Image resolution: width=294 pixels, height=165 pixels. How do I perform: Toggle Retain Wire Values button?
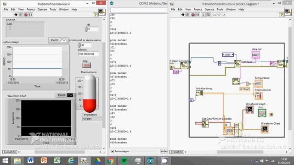tap(209, 15)
